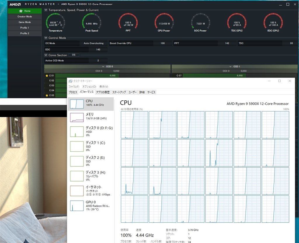
Task: Click the EDC value 140 field
Action: pos(98,50)
